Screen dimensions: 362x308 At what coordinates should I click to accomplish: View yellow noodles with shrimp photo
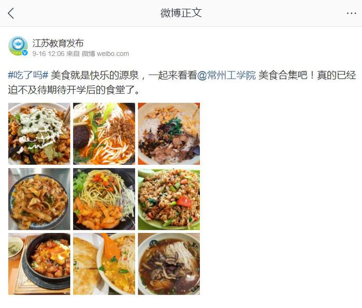(x=104, y=199)
